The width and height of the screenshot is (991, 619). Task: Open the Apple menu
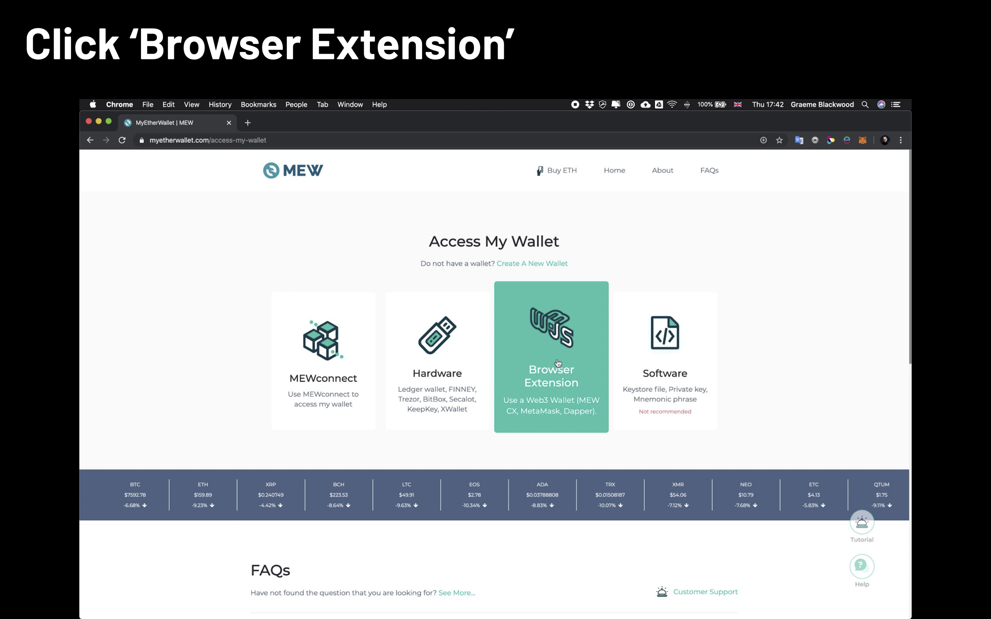tap(93, 104)
